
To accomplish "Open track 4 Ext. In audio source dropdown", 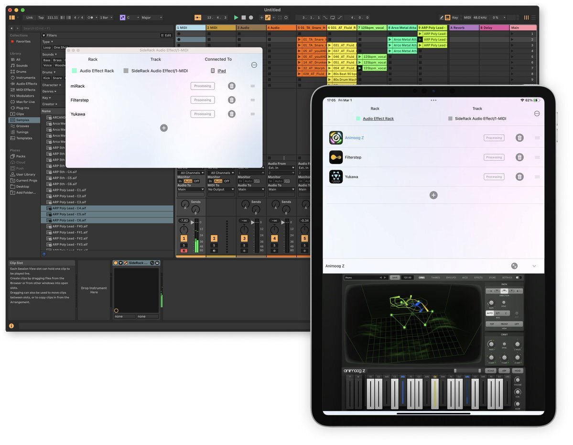I will (x=281, y=168).
